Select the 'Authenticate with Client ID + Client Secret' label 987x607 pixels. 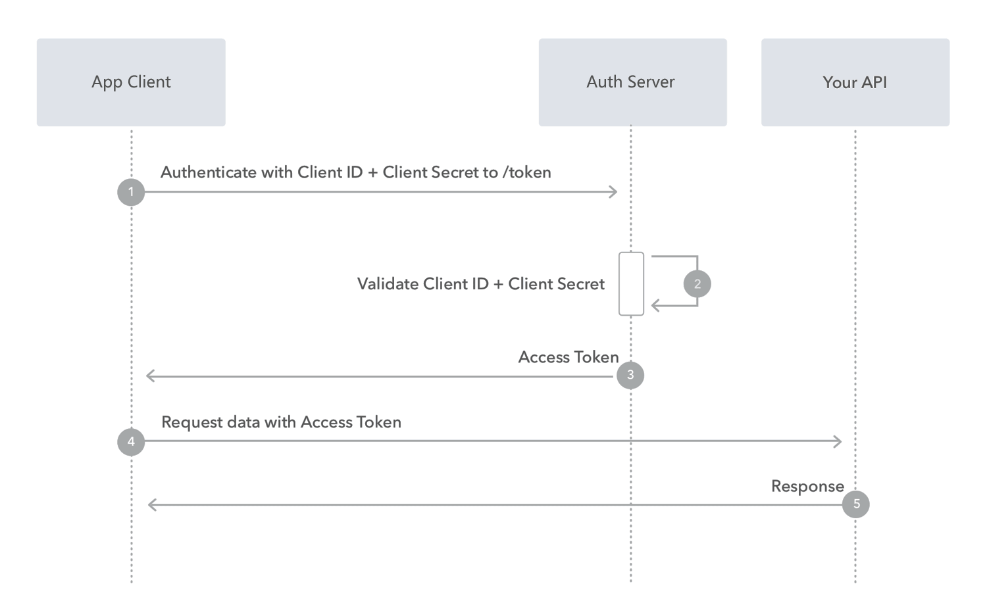[x=356, y=172]
